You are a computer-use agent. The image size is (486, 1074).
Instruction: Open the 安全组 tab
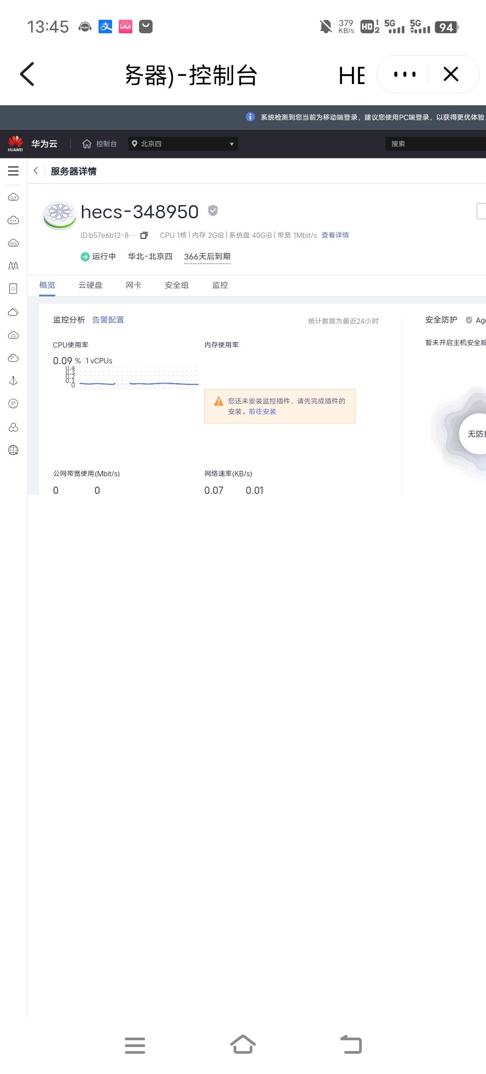[177, 285]
